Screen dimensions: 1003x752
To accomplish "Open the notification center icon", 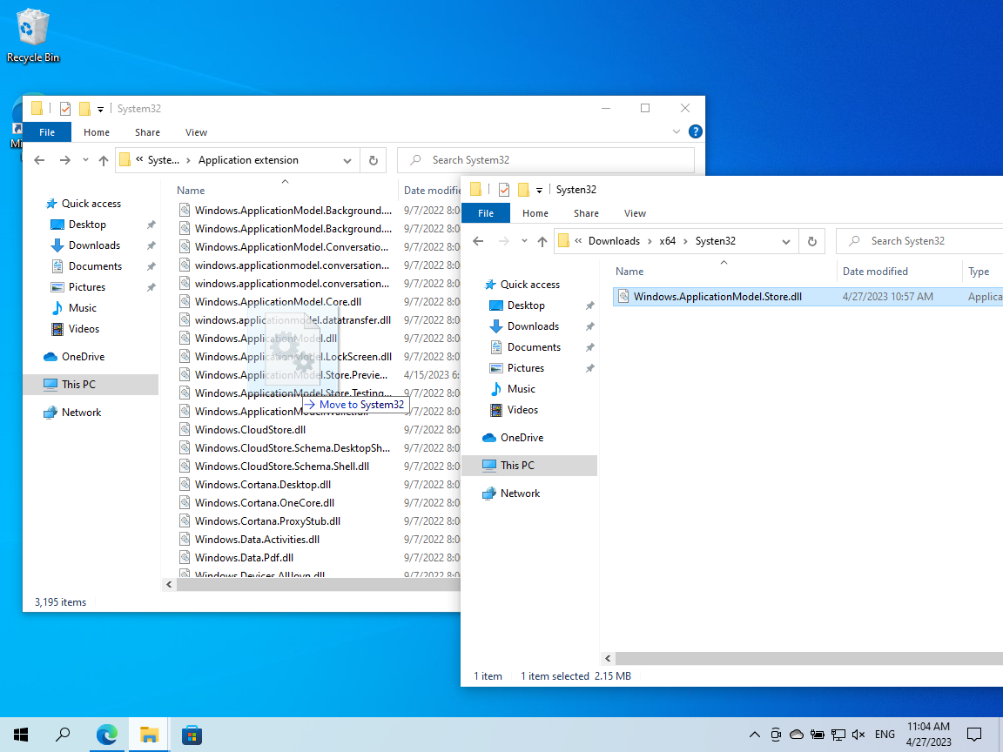I will (974, 735).
